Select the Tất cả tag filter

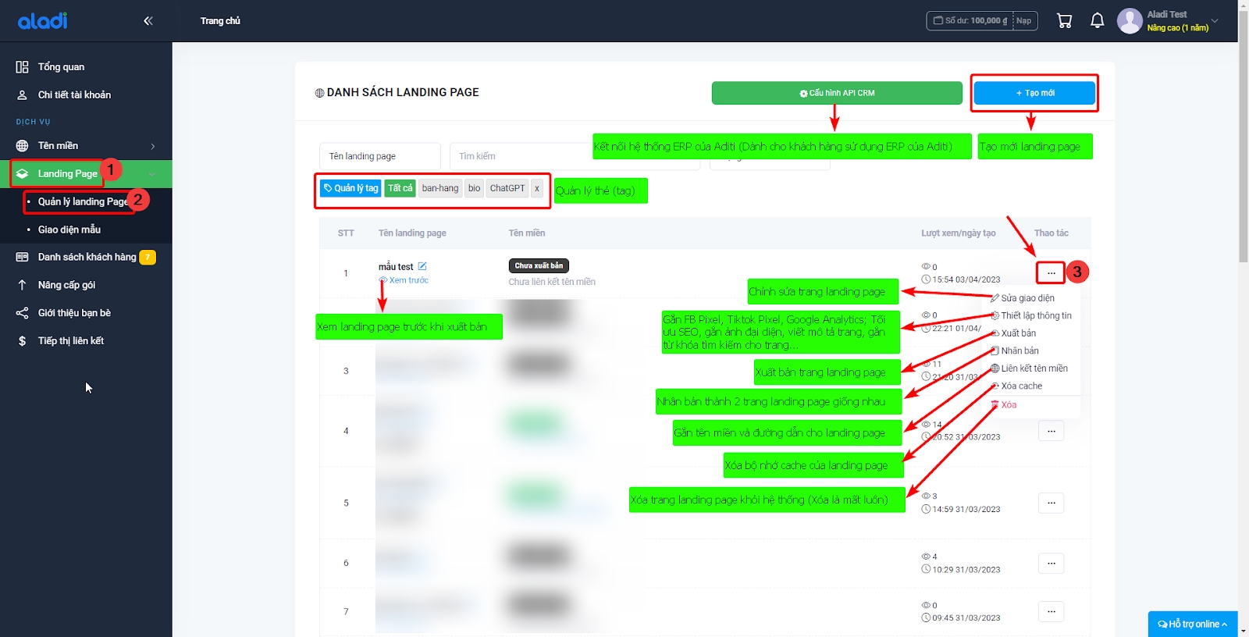[x=400, y=188]
